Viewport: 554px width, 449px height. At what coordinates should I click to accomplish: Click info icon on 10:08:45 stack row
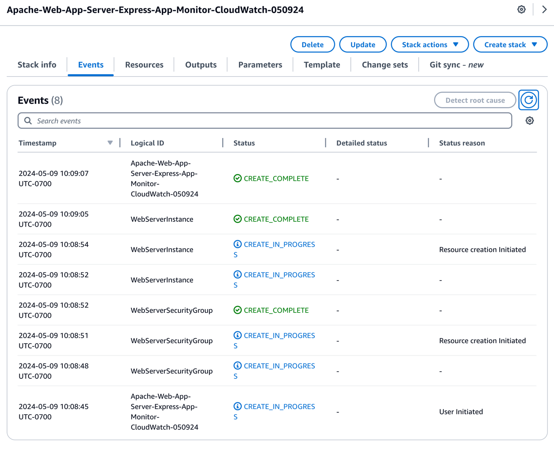238,406
